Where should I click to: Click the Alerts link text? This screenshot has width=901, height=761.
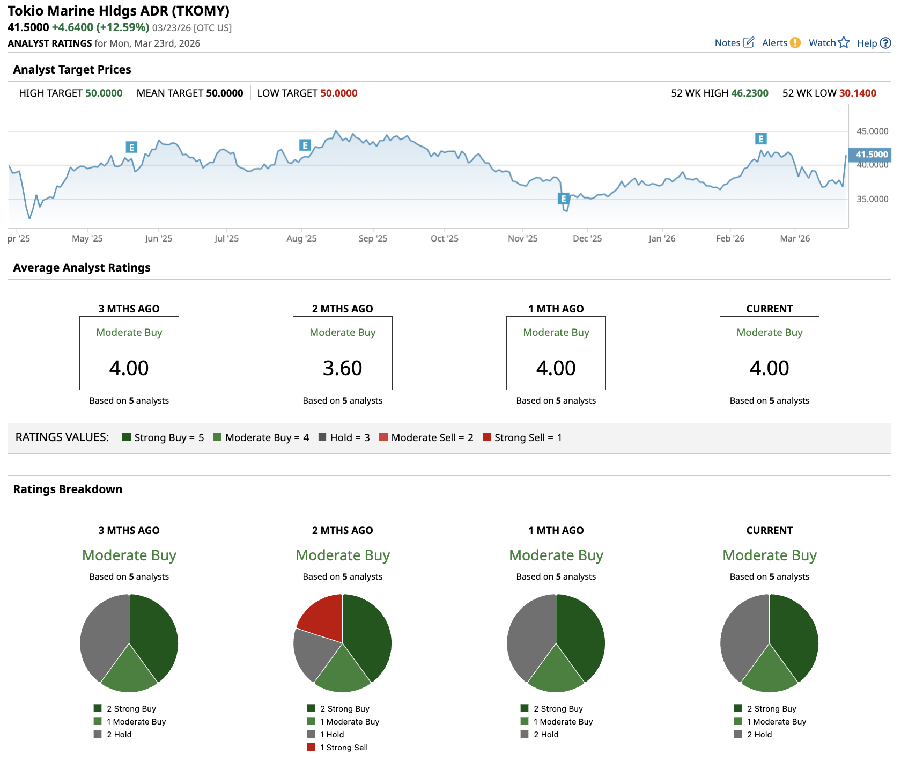point(774,43)
